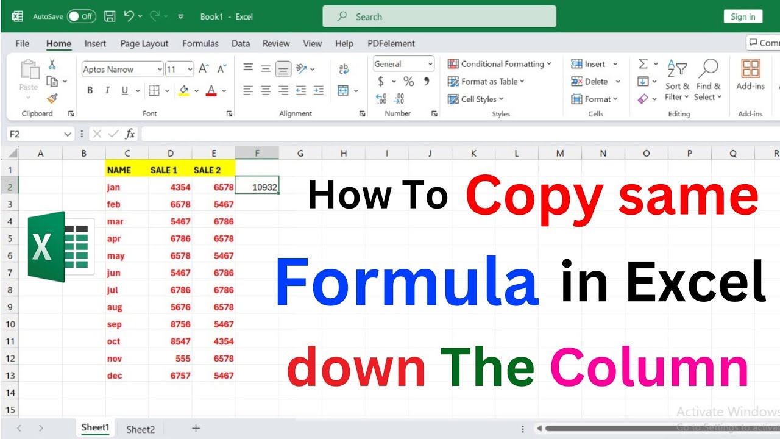Align text left
The width and height of the screenshot is (780, 439).
(x=248, y=90)
